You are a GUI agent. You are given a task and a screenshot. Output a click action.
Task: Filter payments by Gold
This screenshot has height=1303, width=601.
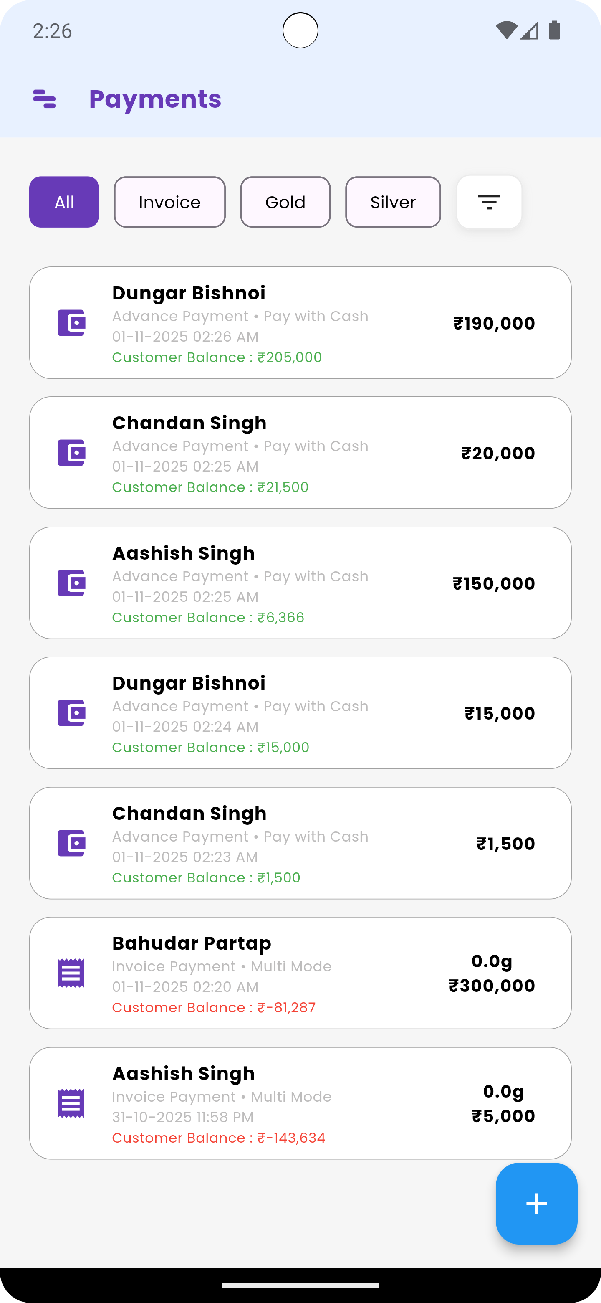point(285,202)
